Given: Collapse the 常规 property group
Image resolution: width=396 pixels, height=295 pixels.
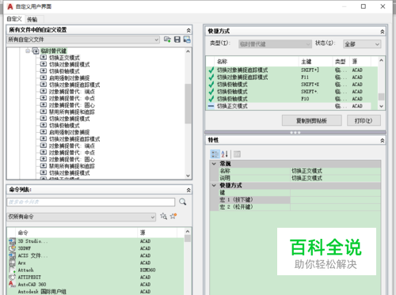Looking at the screenshot, I should (214, 164).
